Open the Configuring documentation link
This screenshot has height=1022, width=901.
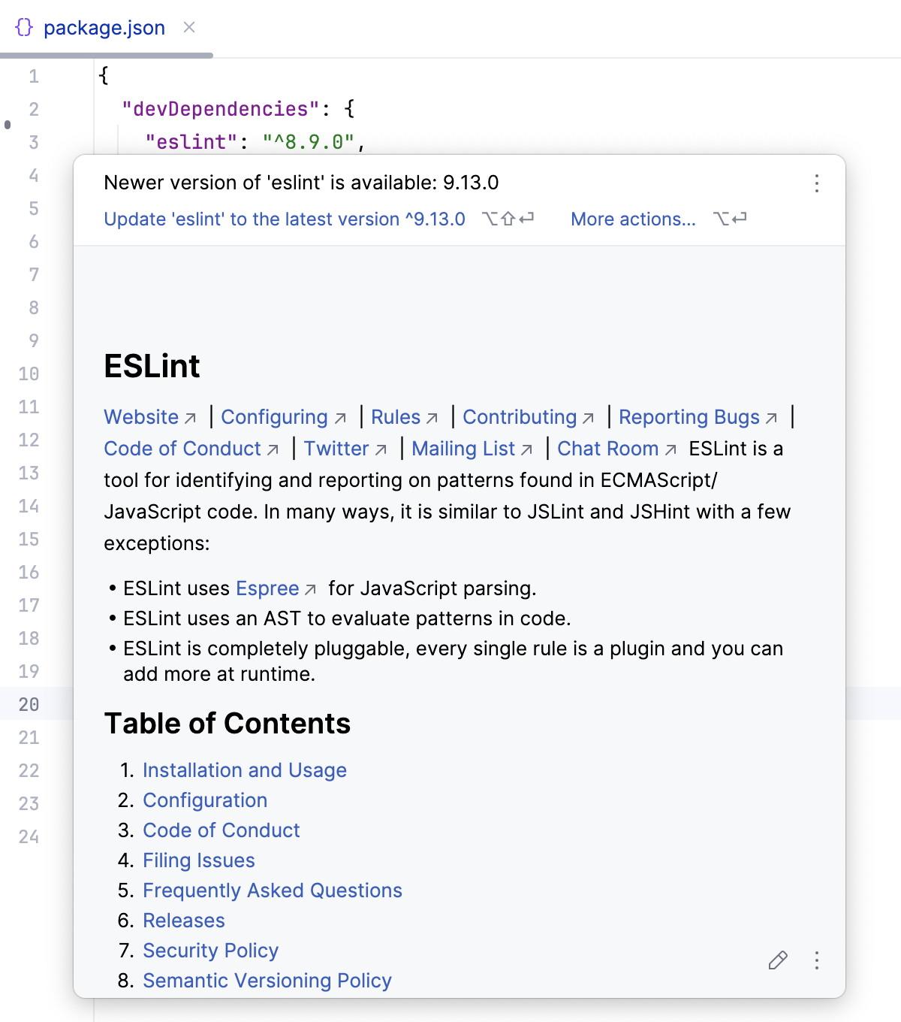pos(275,417)
